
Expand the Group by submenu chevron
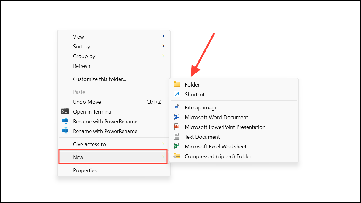coord(163,56)
